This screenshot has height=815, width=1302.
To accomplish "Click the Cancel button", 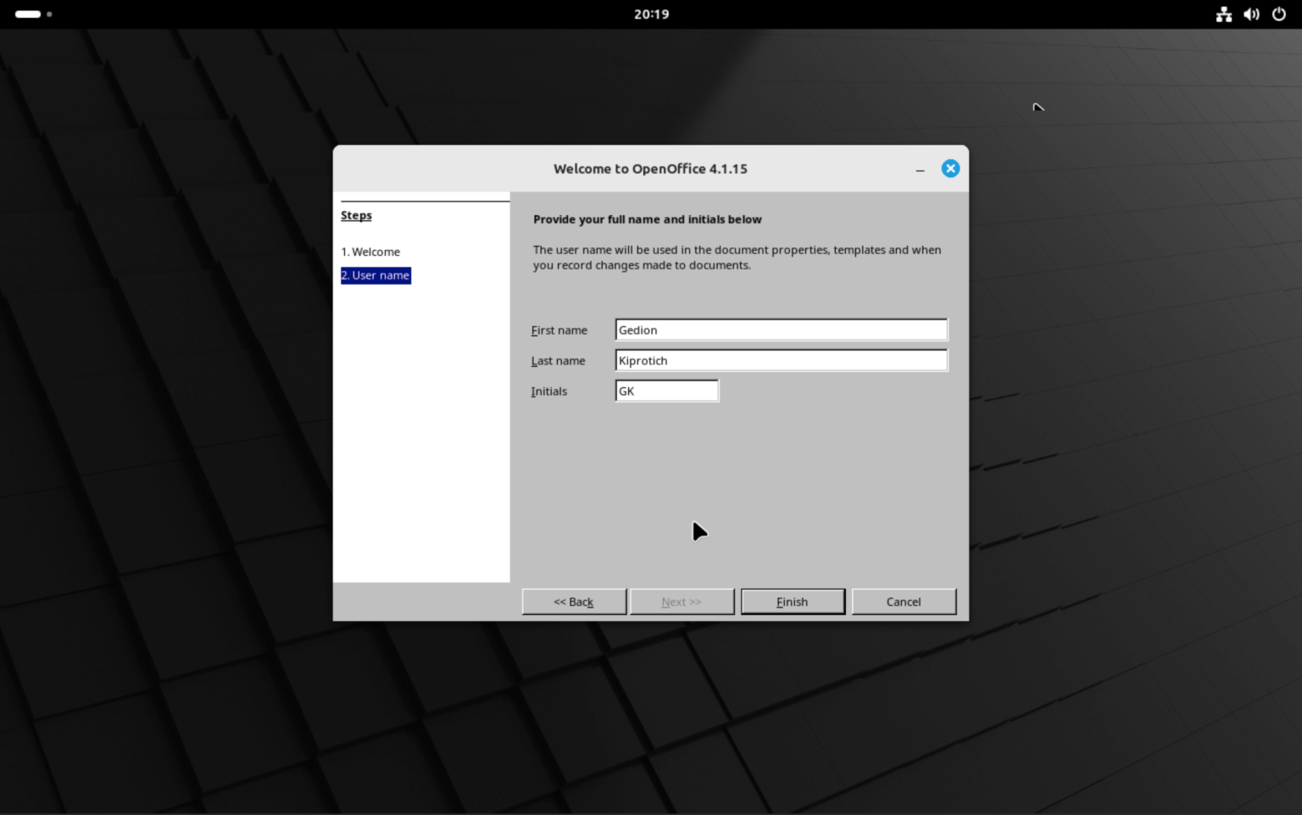I will pos(904,602).
